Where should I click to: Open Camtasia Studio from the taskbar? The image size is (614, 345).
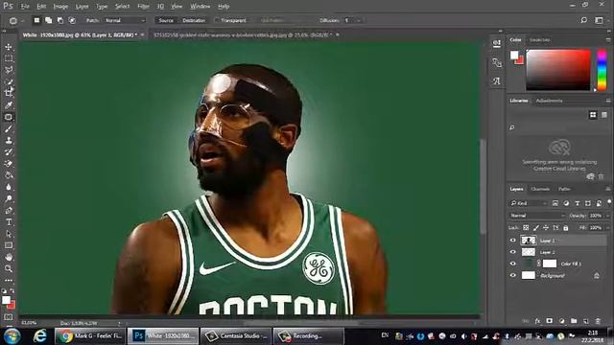pyautogui.click(x=236, y=336)
